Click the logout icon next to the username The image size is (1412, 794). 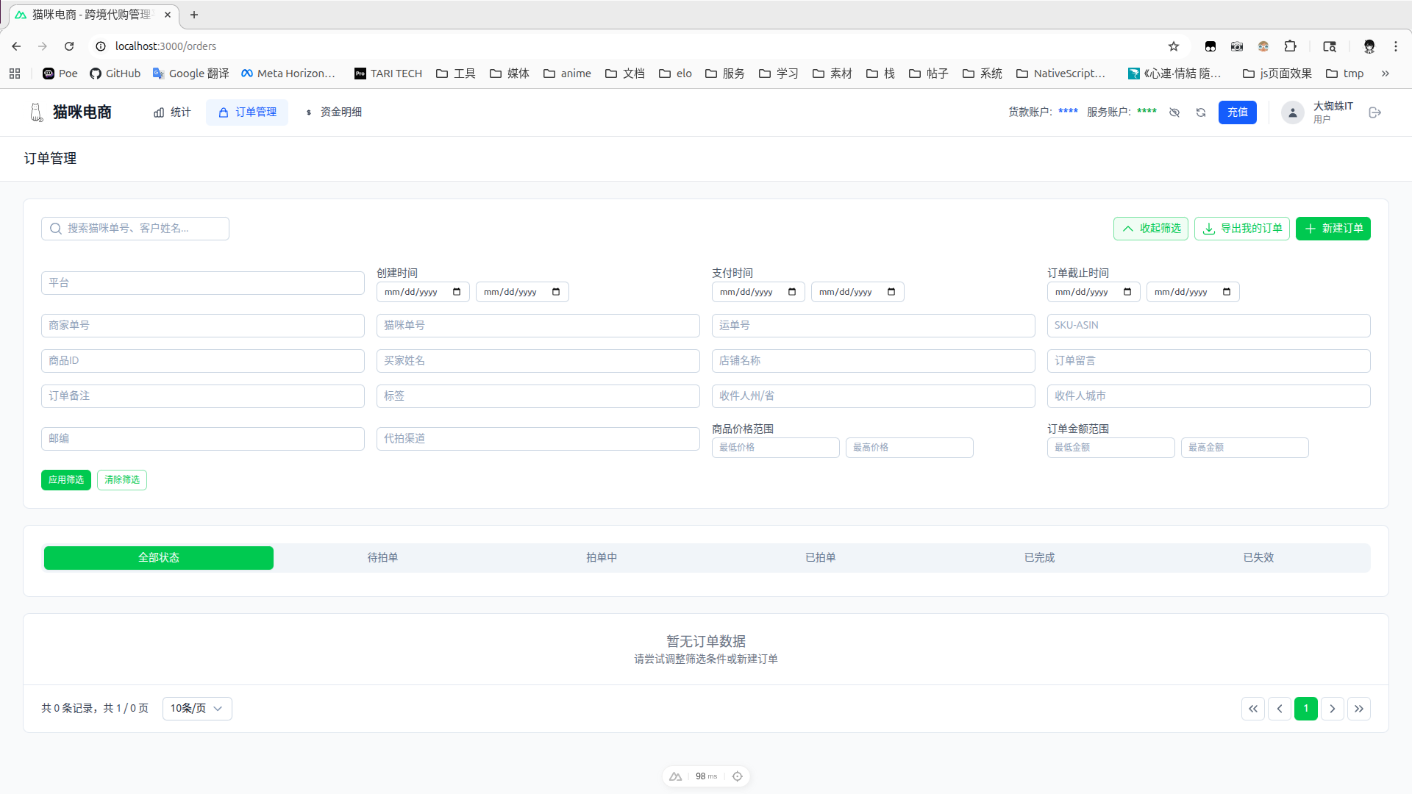(x=1374, y=112)
